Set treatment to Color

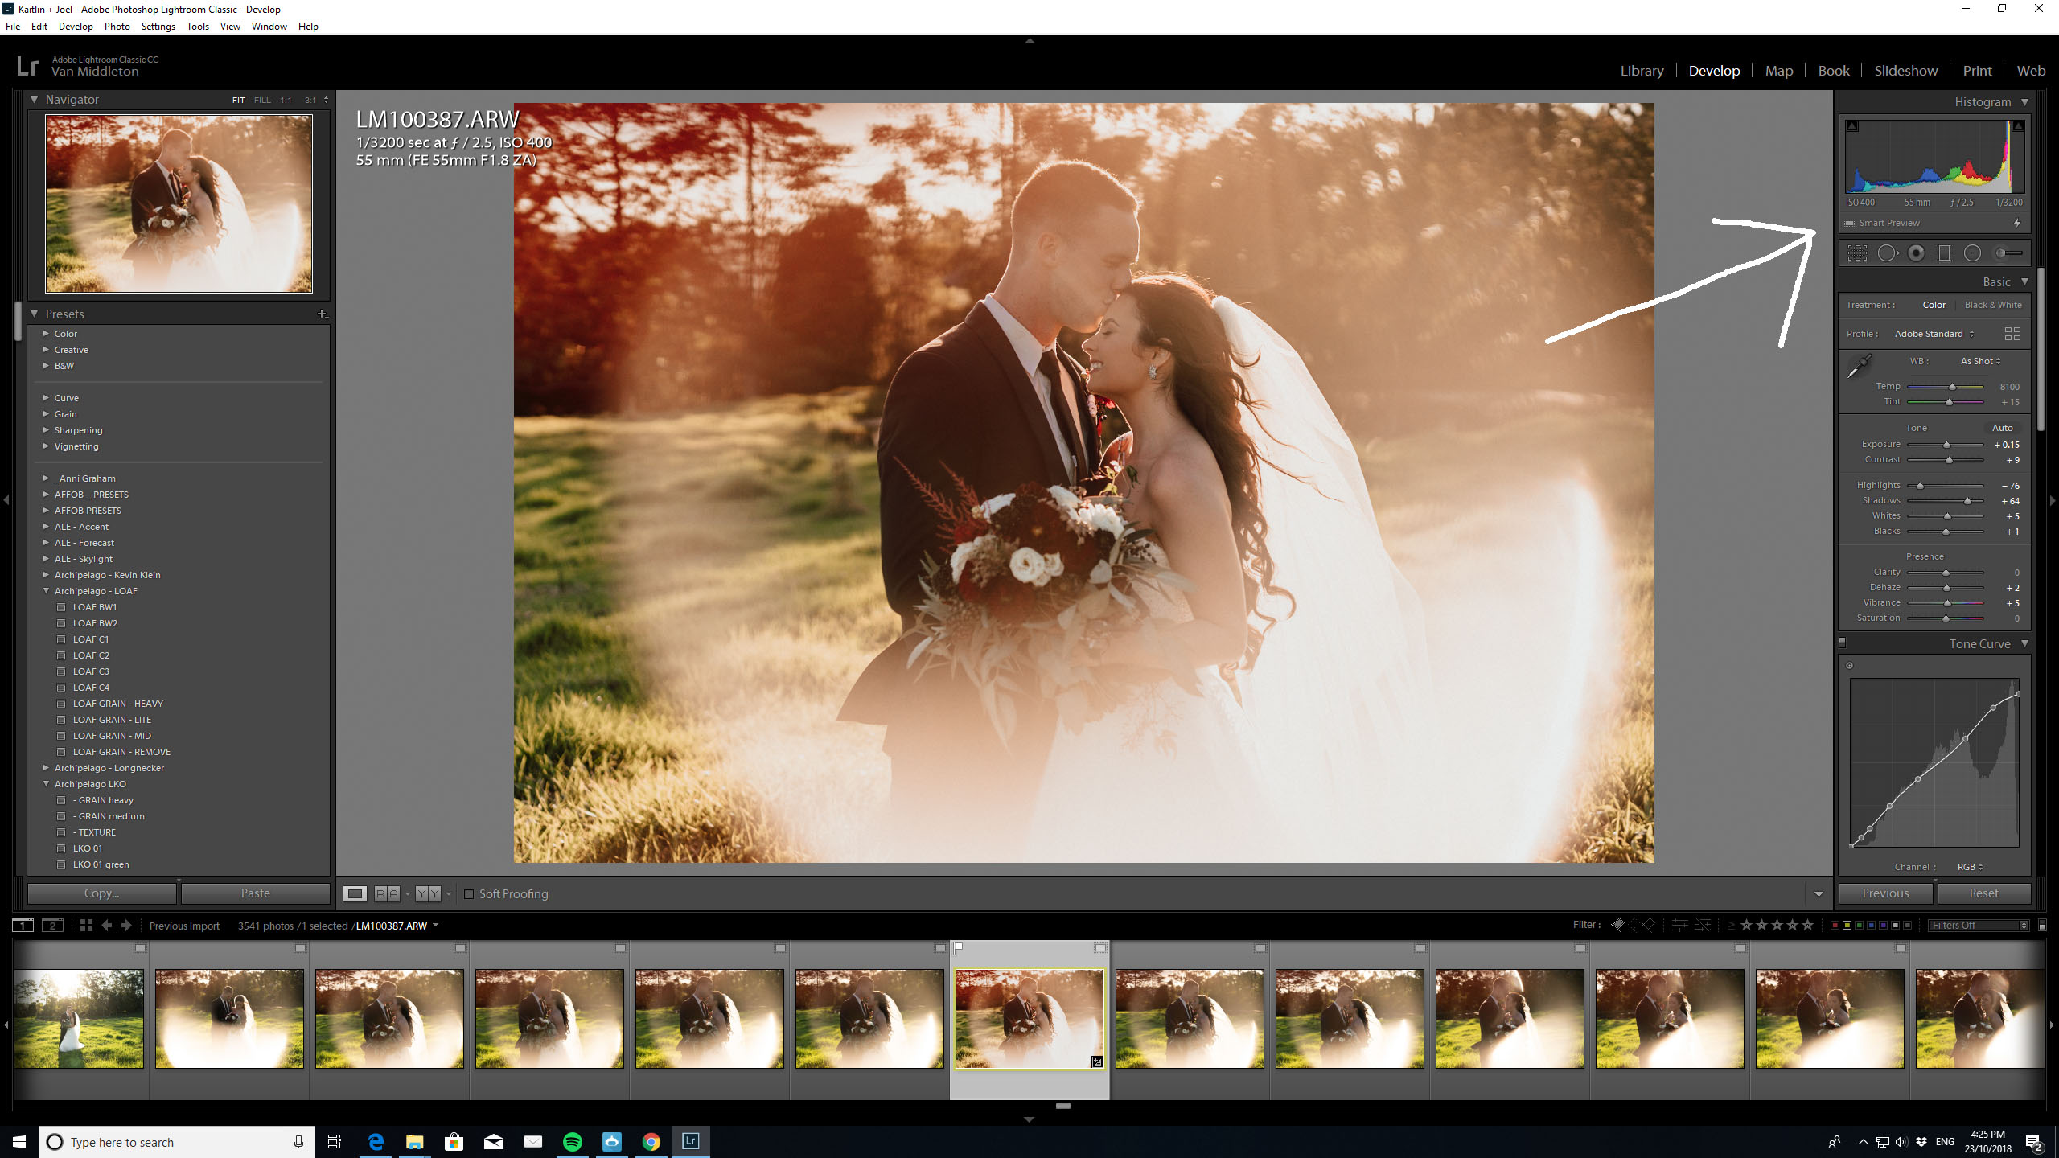[x=1934, y=305]
